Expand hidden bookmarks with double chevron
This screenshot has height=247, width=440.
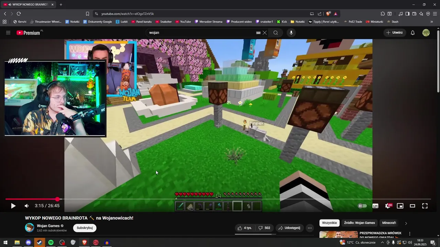tap(432, 22)
